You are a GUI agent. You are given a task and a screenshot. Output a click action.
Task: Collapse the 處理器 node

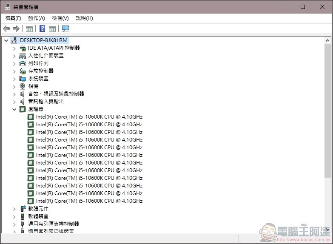point(14,110)
